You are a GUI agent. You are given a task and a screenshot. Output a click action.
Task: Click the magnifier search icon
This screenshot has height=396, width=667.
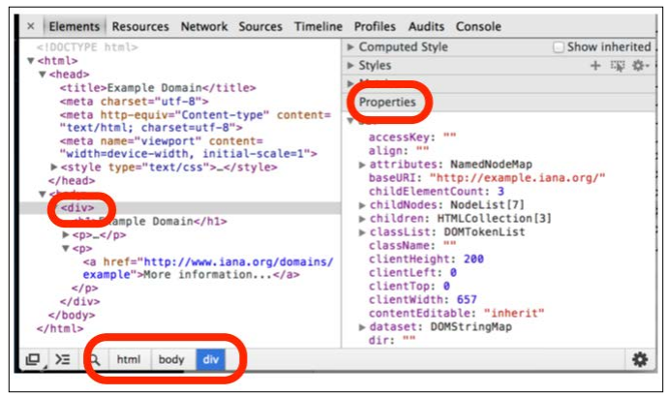pyautogui.click(x=94, y=359)
